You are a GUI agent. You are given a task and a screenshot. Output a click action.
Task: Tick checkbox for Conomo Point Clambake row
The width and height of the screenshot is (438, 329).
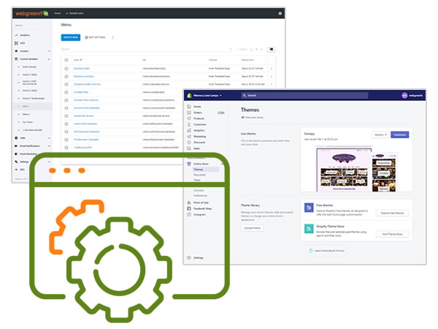click(x=66, y=108)
